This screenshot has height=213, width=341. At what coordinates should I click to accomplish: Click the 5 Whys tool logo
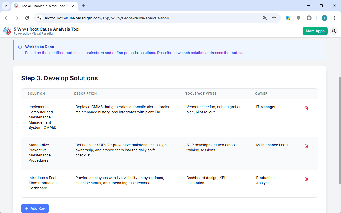[x=7, y=31]
